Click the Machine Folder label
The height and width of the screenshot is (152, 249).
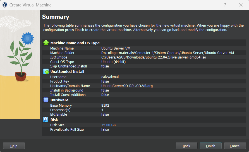point(63,53)
